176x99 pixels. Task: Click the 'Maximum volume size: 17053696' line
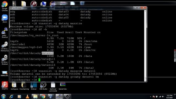pyautogui.click(x=42, y=26)
